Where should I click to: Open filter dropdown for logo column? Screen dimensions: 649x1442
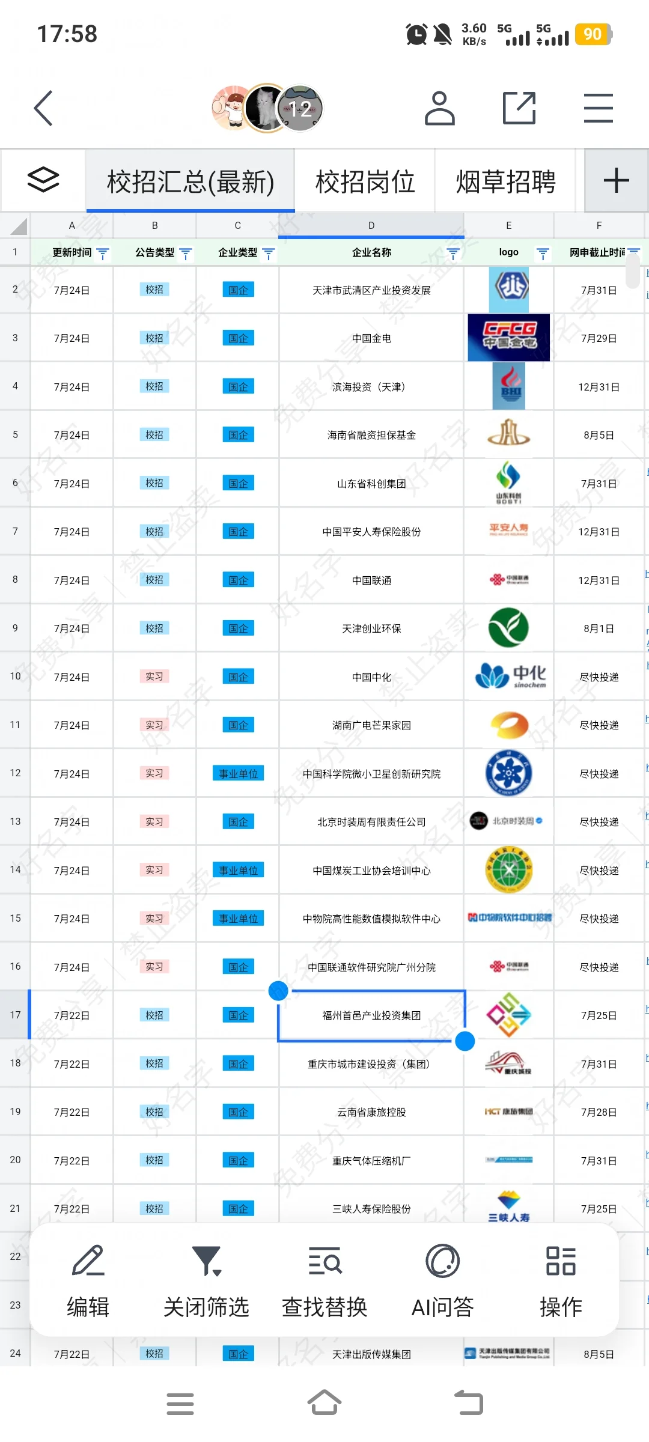(x=543, y=254)
